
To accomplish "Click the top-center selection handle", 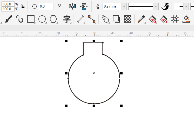I will 94,41.
